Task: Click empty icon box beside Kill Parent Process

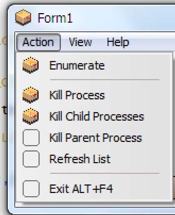Action: pyautogui.click(x=31, y=138)
